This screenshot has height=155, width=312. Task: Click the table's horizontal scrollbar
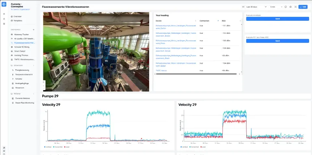(196, 74)
